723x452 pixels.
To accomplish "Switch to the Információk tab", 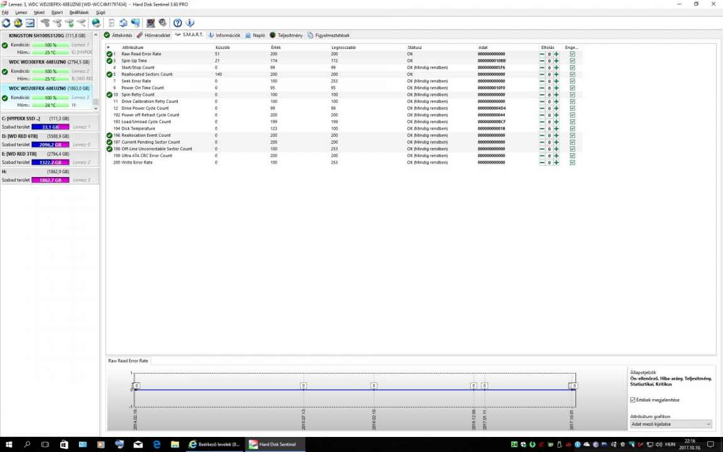I will pos(224,35).
